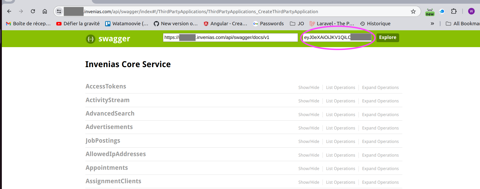Expand Operations for JobPostings

(x=380, y=141)
